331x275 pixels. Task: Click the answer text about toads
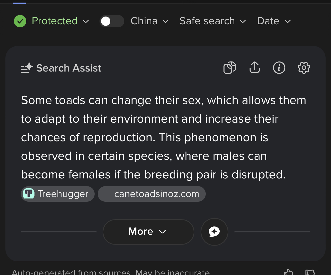point(163,137)
